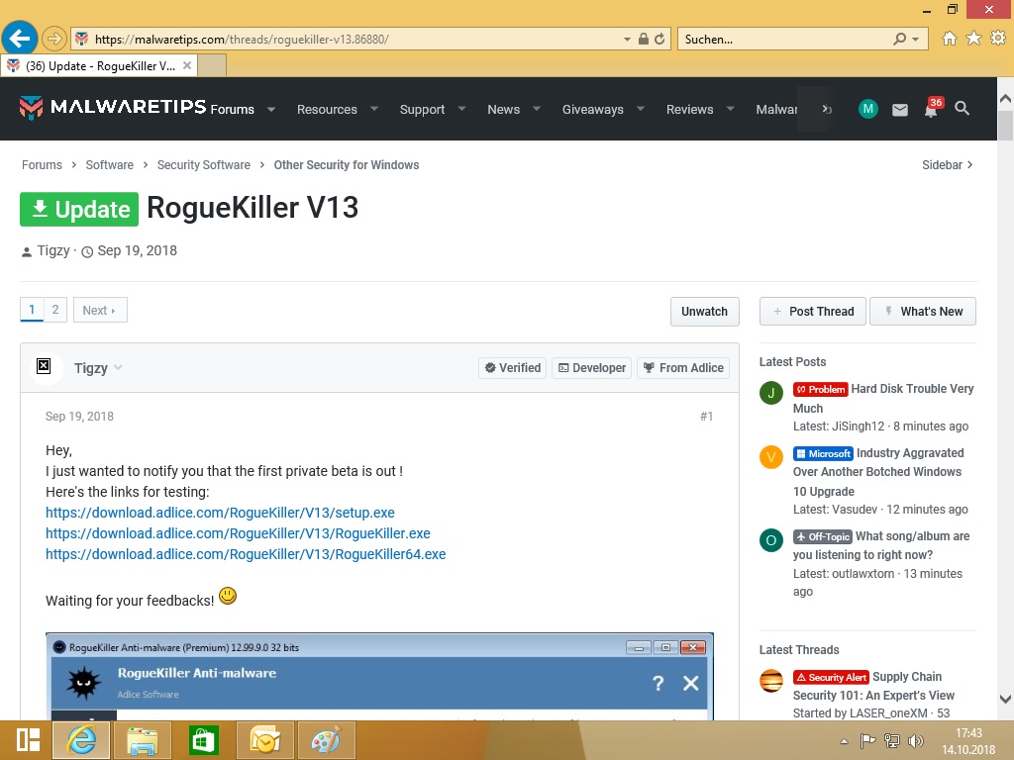Open Internet Explorer in the taskbar
Screen dimensions: 1014x760
[81, 740]
